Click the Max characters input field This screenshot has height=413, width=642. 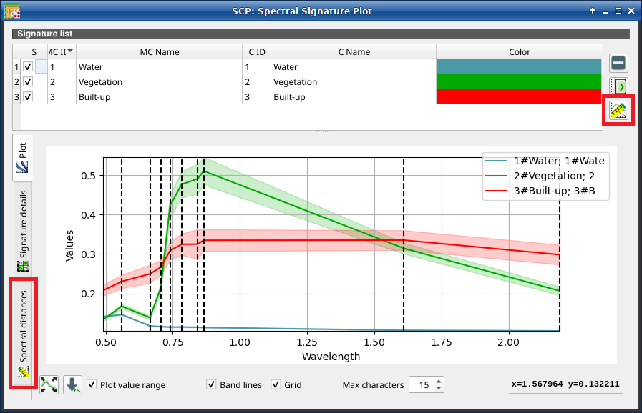tap(421, 385)
